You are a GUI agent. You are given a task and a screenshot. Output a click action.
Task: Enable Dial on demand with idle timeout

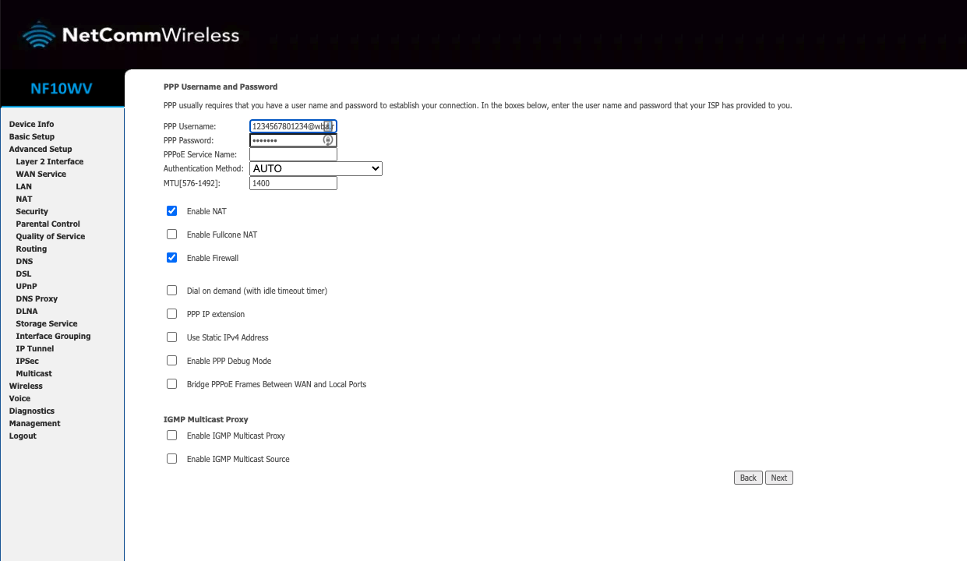click(172, 291)
